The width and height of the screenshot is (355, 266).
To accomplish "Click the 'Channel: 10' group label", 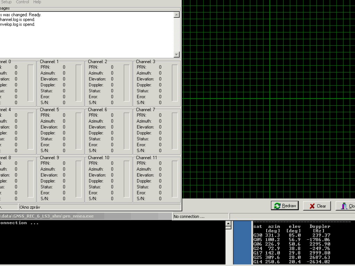I will pos(98,158).
